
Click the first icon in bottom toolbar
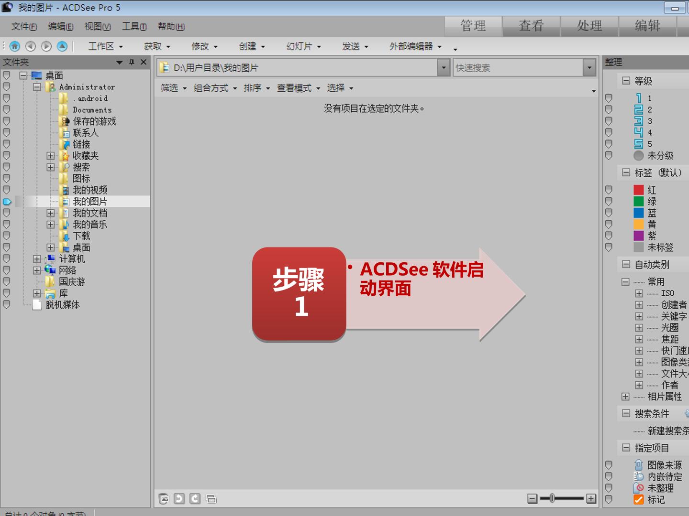click(x=164, y=499)
